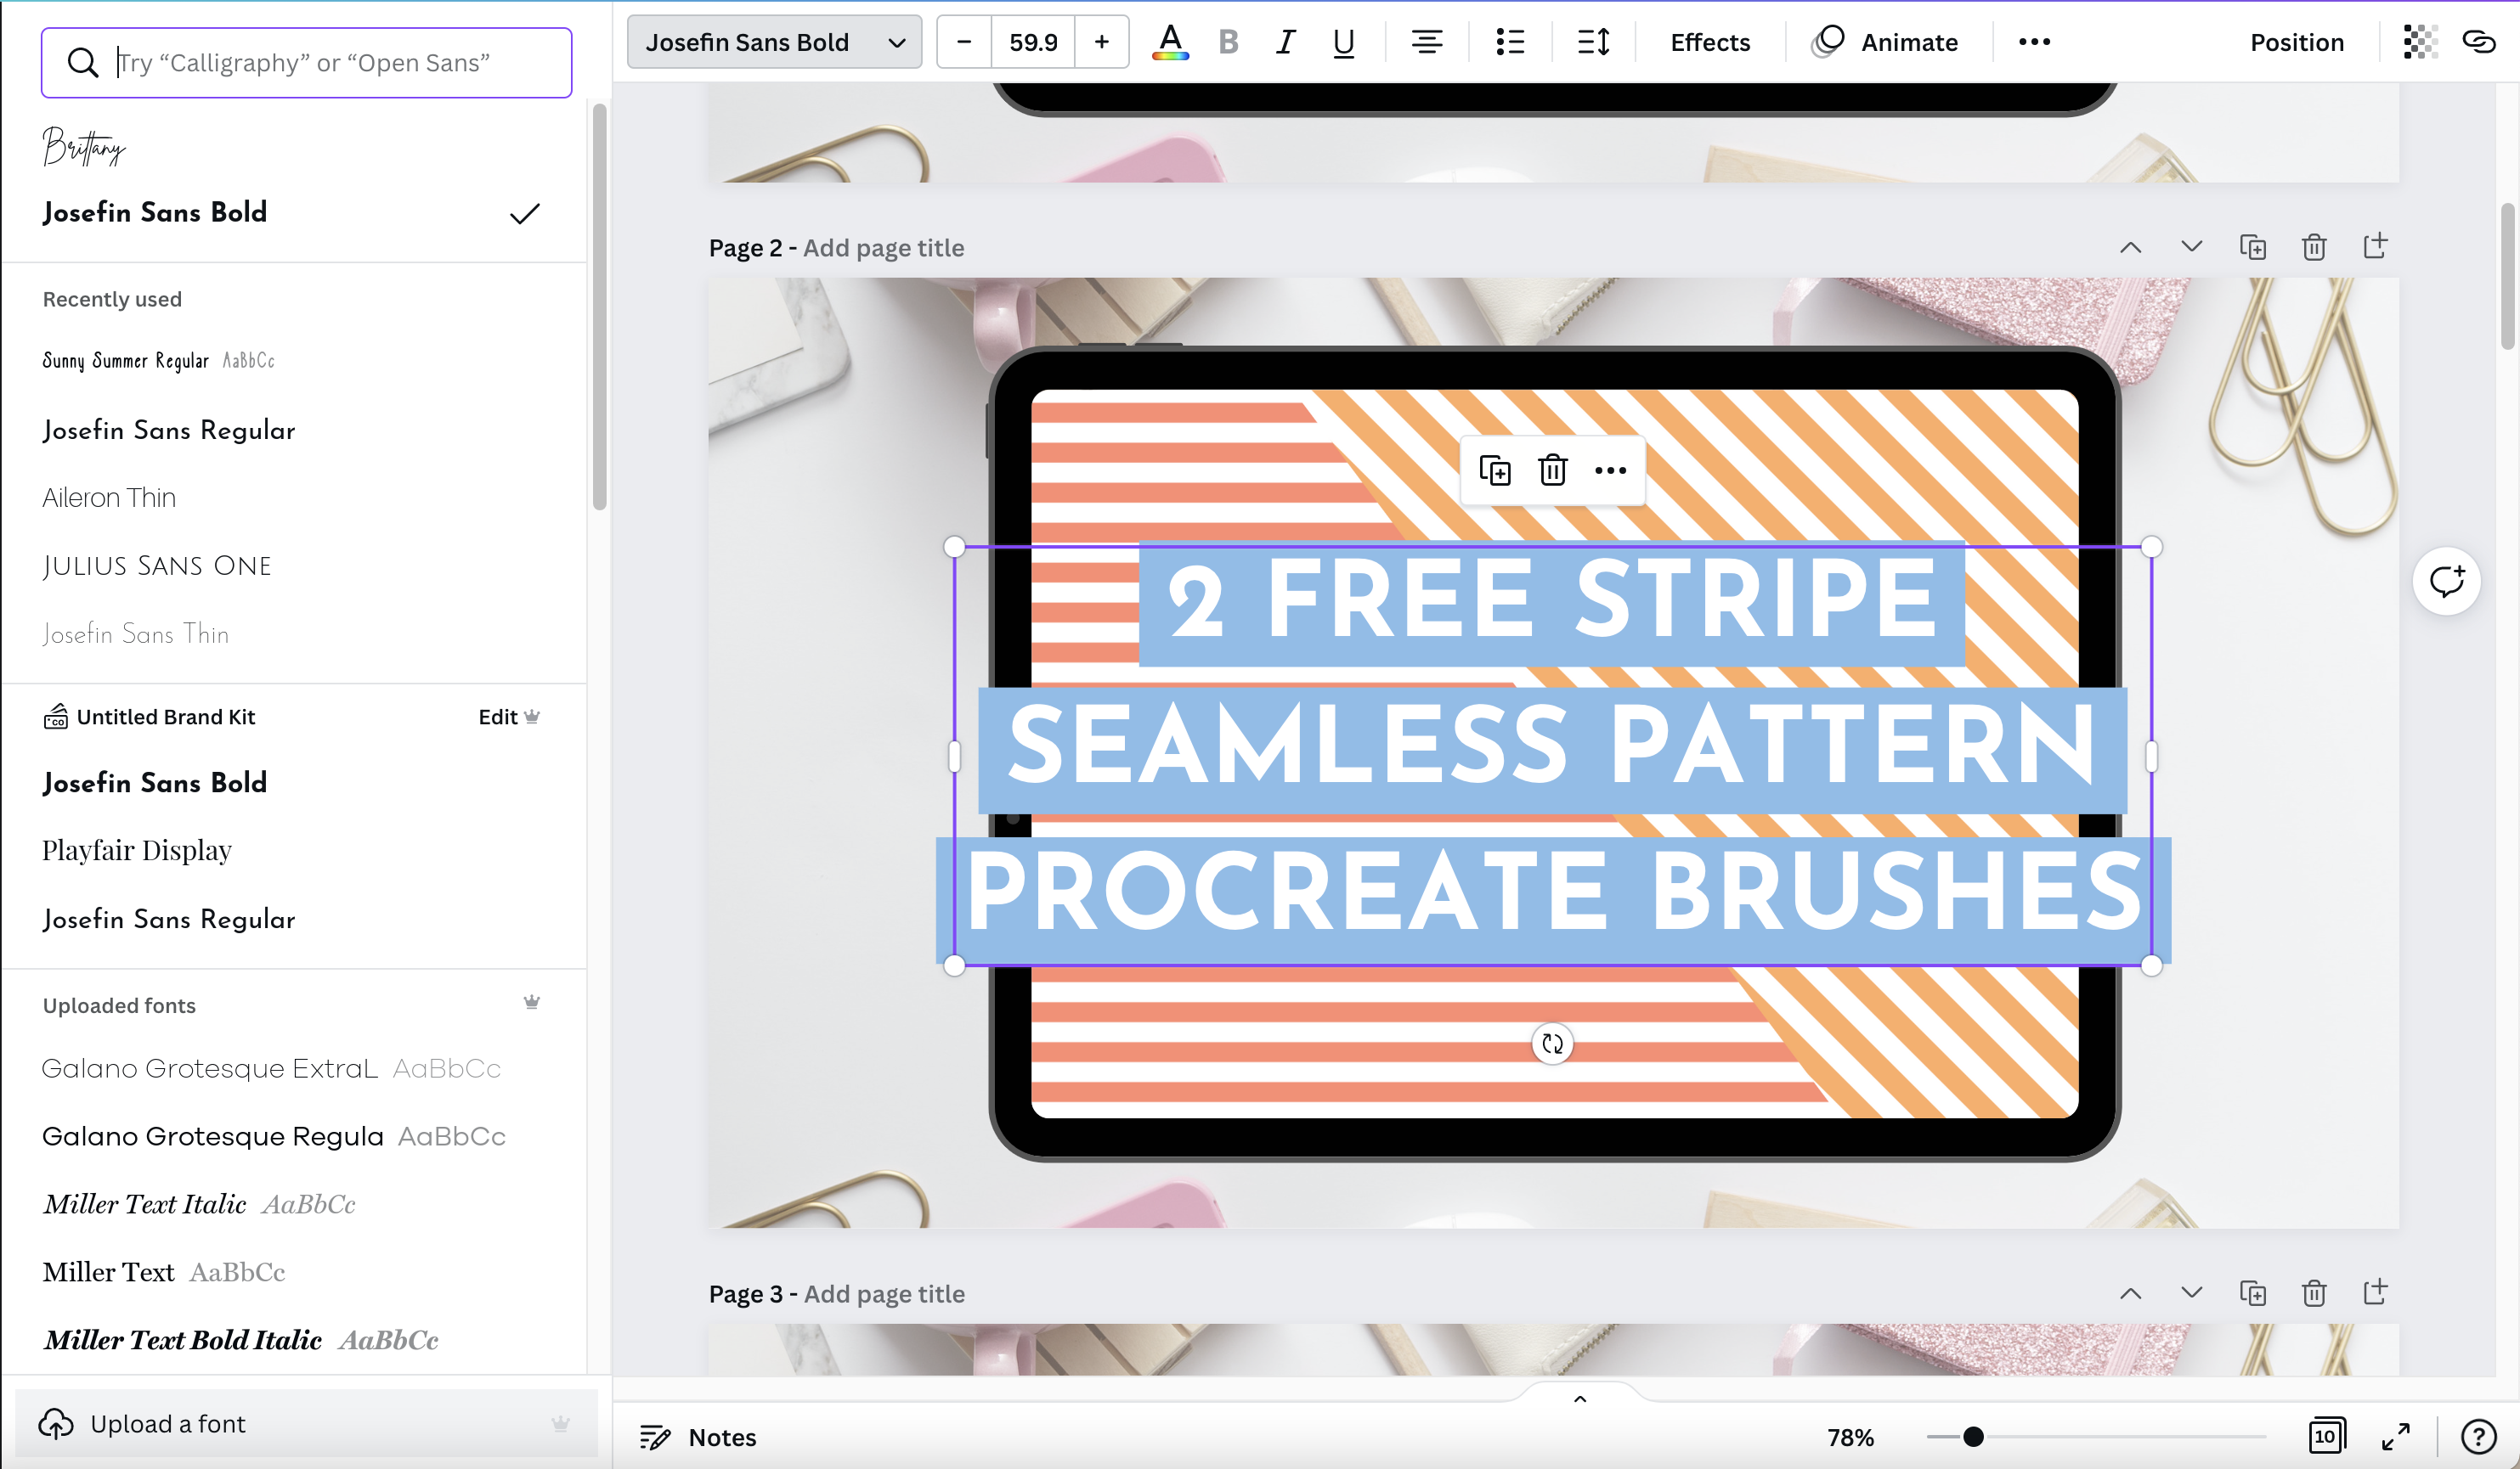Move Page 2 up
The width and height of the screenshot is (2520, 1469).
tap(2131, 247)
